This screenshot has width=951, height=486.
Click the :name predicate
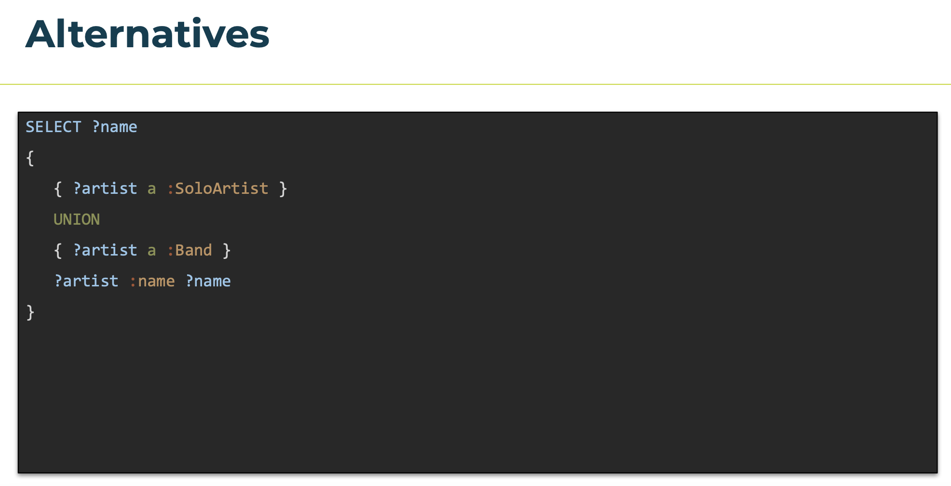[x=152, y=281]
